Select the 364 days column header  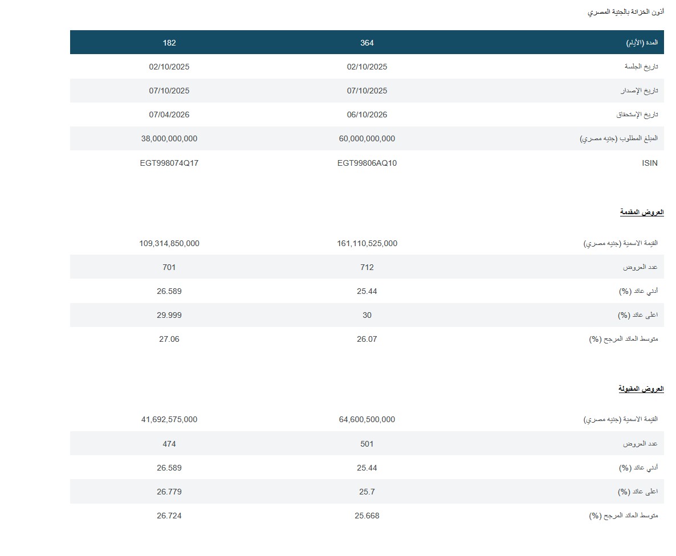coord(367,43)
